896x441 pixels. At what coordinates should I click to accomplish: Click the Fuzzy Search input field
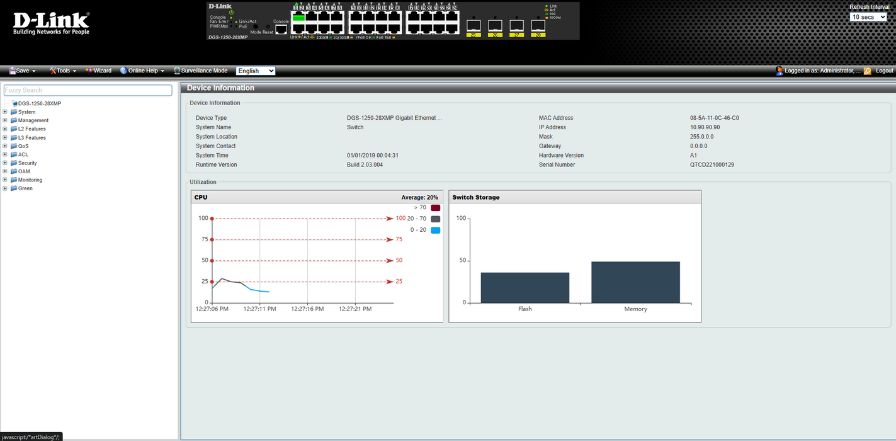(x=88, y=90)
